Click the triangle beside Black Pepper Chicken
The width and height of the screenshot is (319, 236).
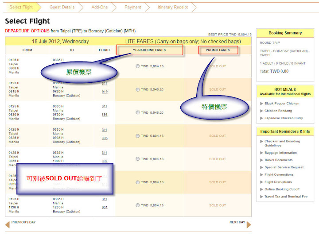[x=262, y=104]
